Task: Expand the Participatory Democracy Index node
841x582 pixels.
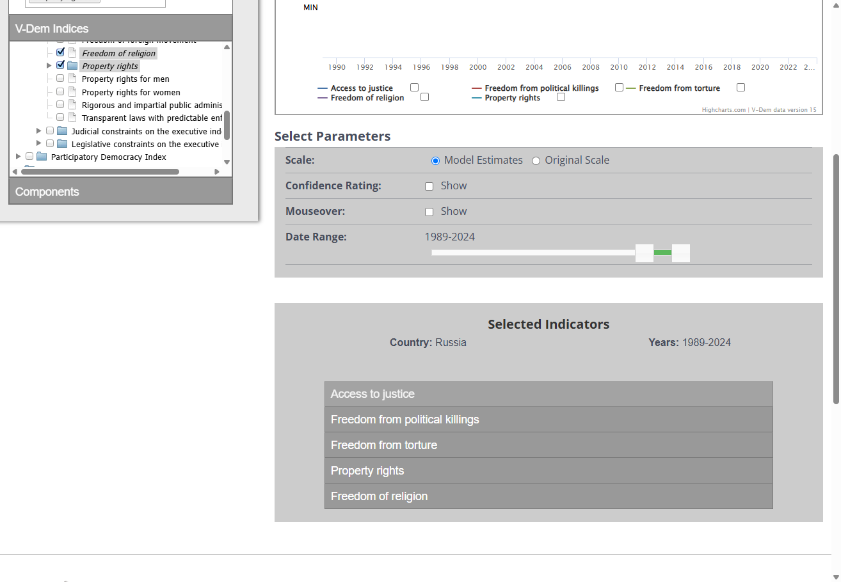Action: 19,157
